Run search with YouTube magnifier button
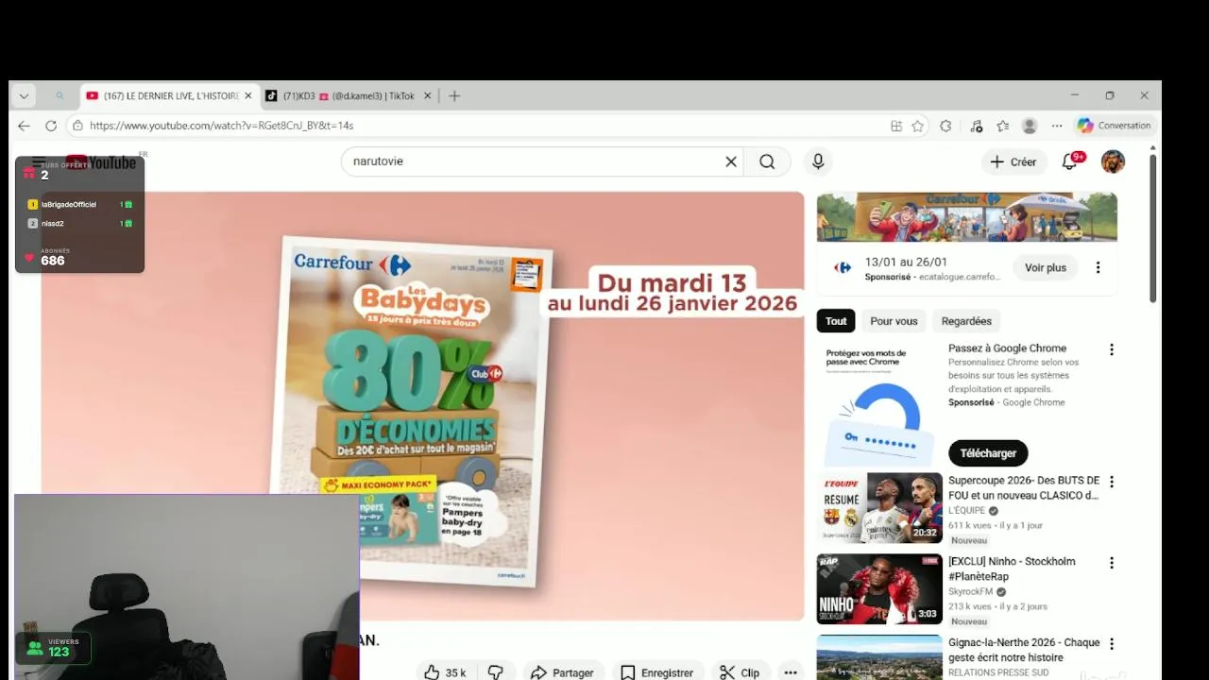This screenshot has height=680, width=1209. pos(767,161)
